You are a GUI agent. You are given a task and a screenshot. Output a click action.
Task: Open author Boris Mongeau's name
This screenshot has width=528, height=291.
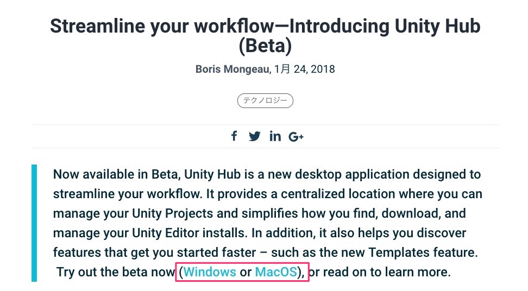coord(232,69)
